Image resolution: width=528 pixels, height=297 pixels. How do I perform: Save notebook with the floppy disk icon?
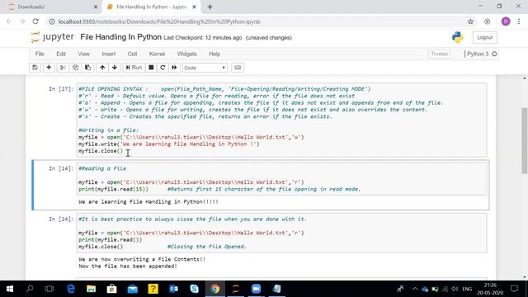(x=35, y=68)
